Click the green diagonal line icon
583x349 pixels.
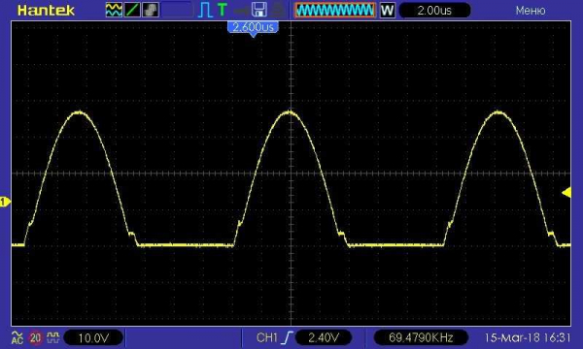click(132, 10)
